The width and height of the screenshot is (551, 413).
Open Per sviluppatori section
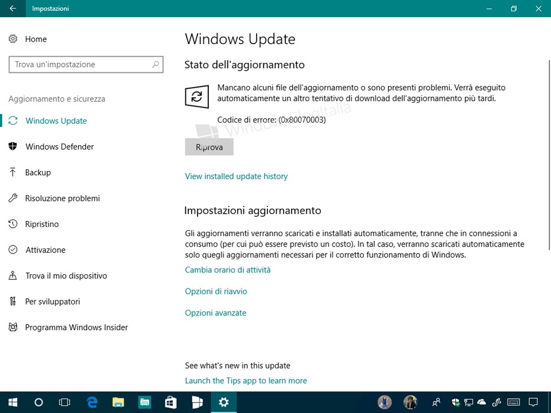click(53, 301)
